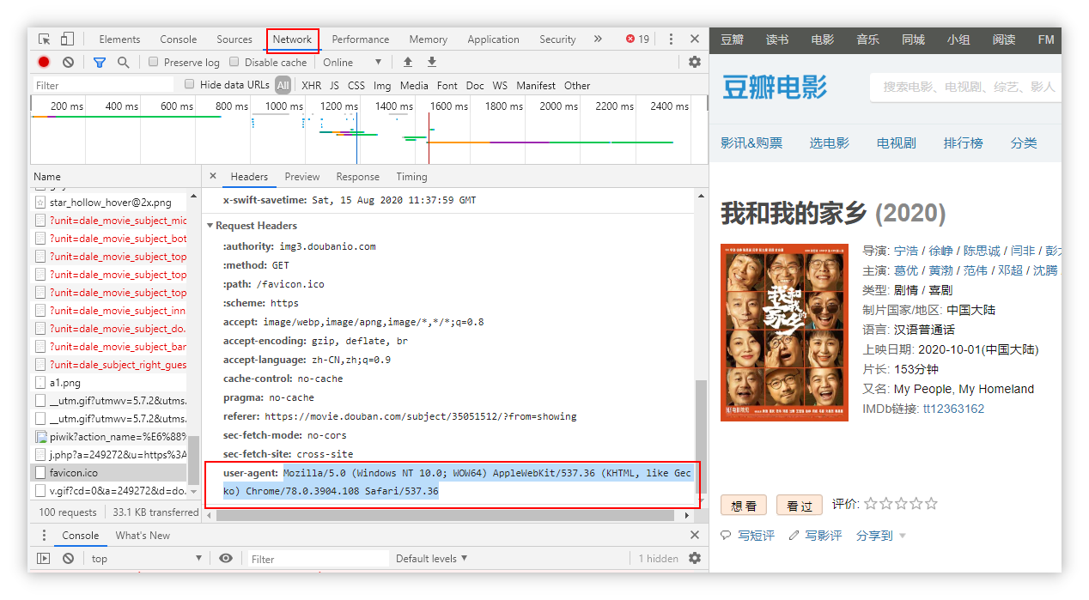
Task: Select favicon.ico in the request list
Action: (x=74, y=473)
